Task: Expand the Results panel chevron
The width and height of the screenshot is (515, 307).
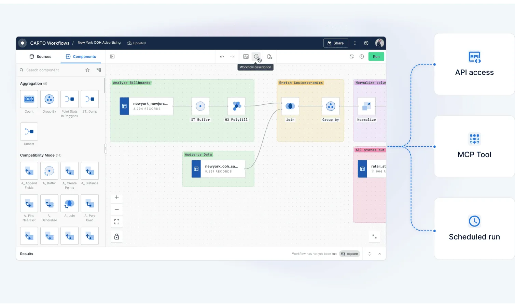Action: tap(379, 254)
